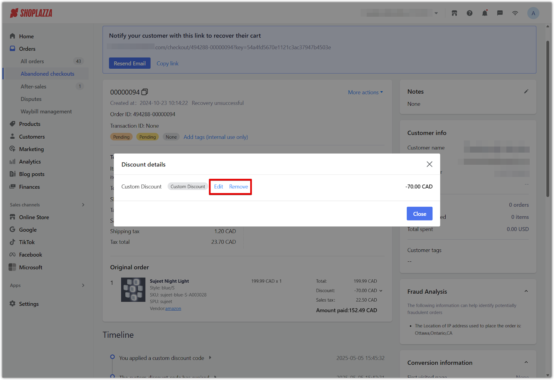Open Waybill management
The height and width of the screenshot is (380, 554).
pos(46,112)
